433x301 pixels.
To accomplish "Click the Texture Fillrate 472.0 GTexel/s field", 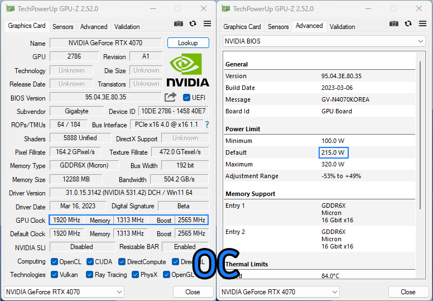I will (180, 152).
